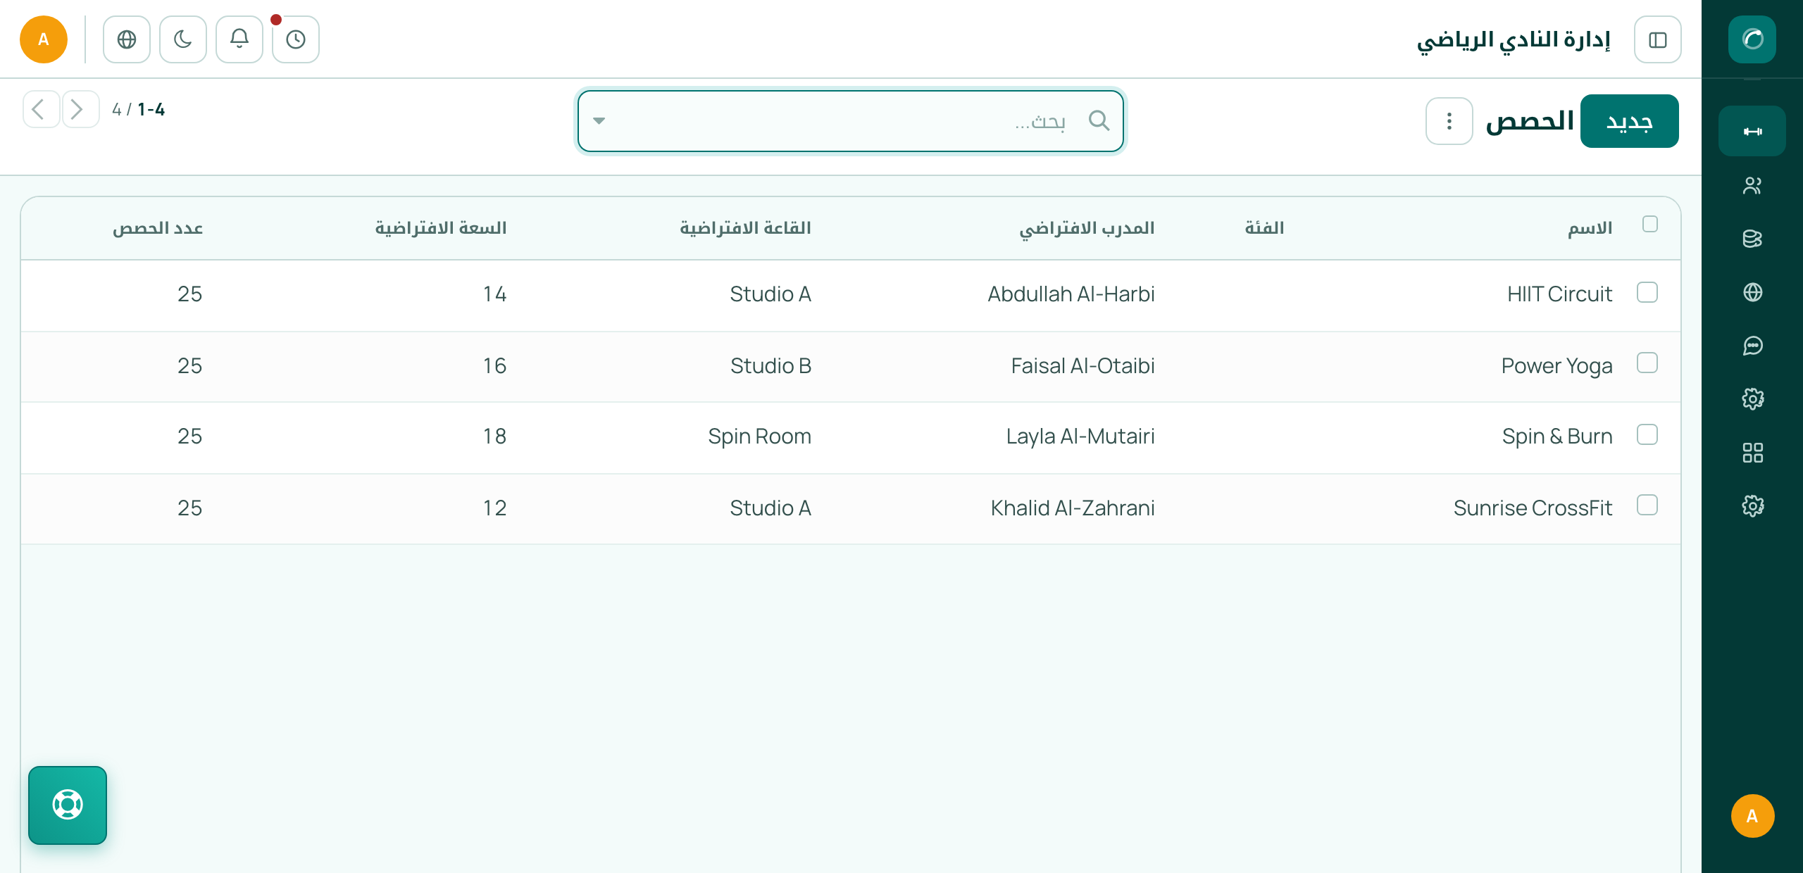The image size is (1803, 873).
Task: Select the dumbbell classes sidebar icon
Action: click(1752, 131)
